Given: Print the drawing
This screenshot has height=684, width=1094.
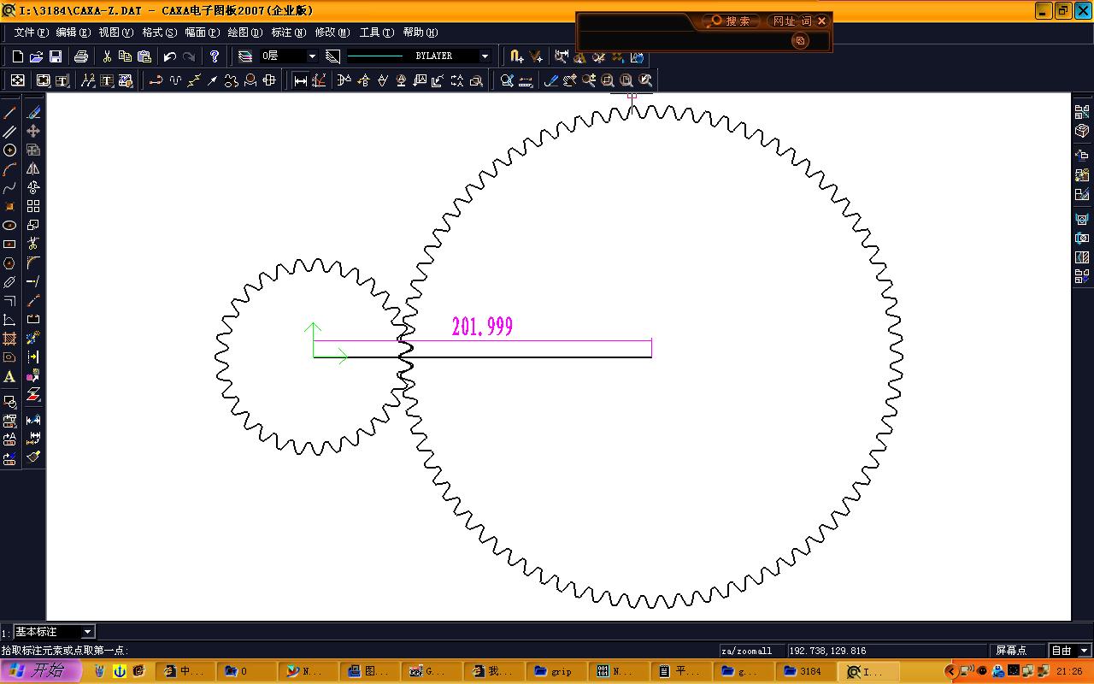Looking at the screenshot, I should (81, 56).
